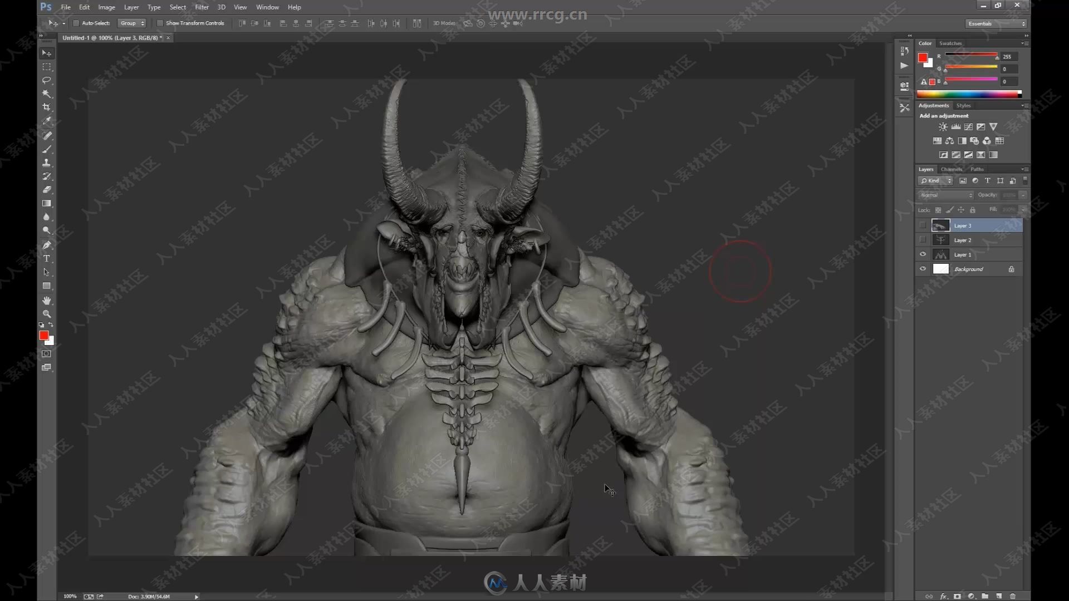Open the Opacity slider dropdown arrow

[x=1023, y=195]
